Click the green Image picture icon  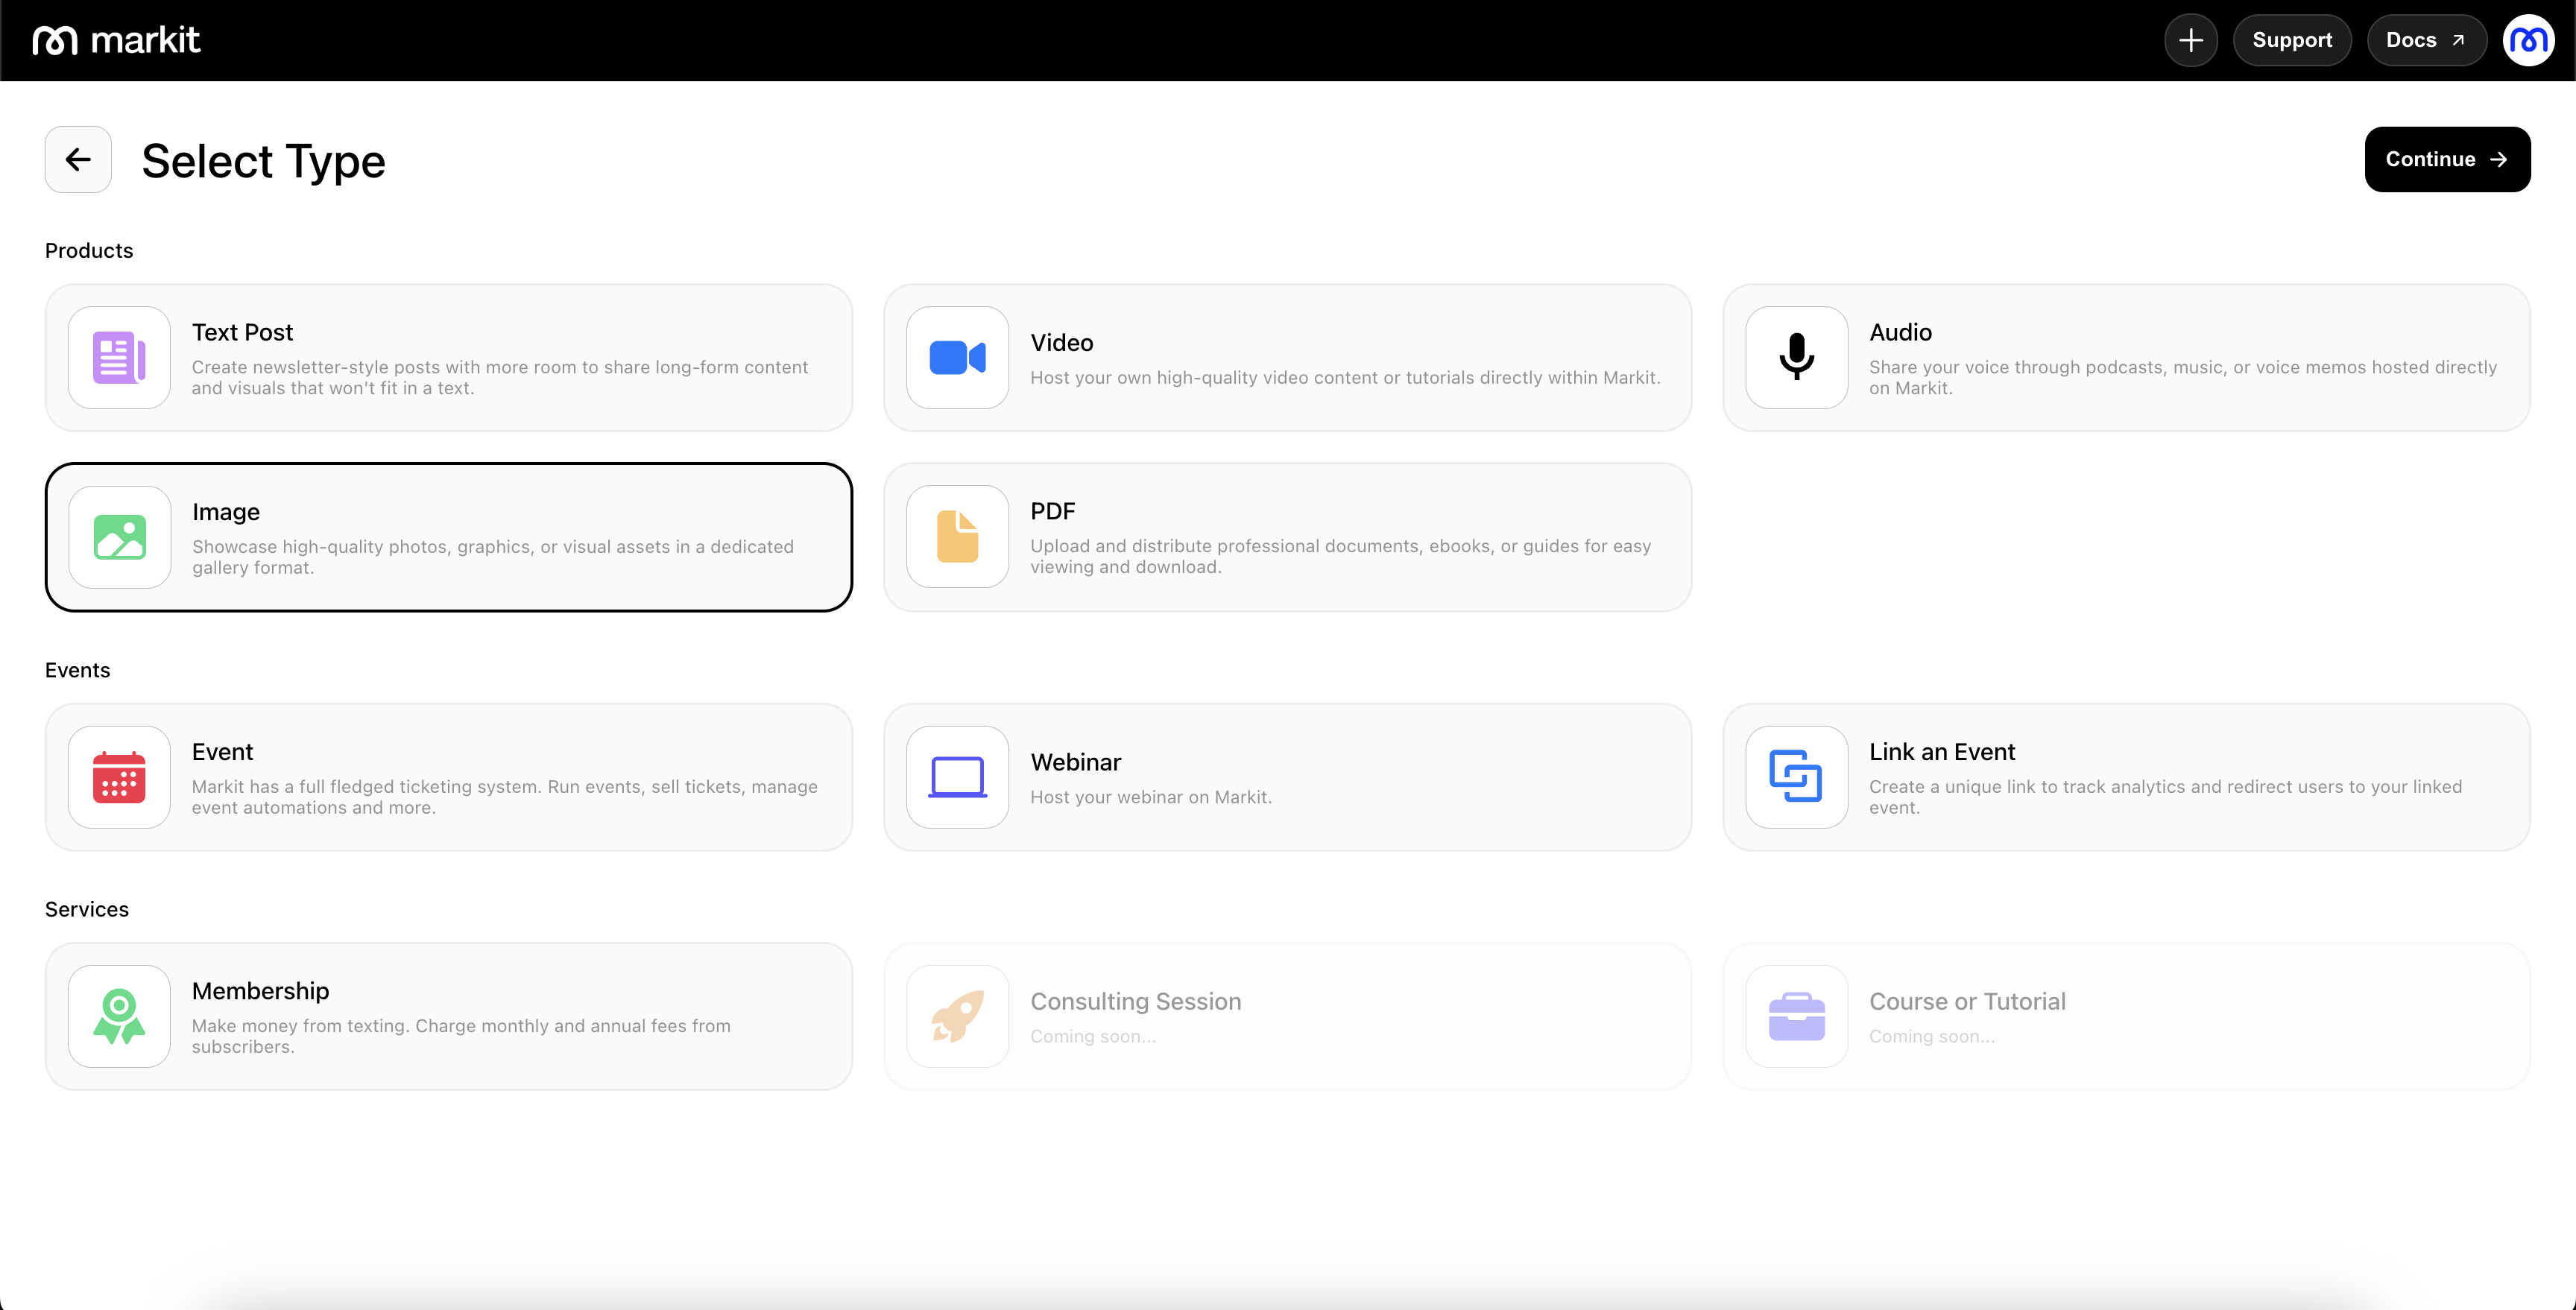click(119, 537)
